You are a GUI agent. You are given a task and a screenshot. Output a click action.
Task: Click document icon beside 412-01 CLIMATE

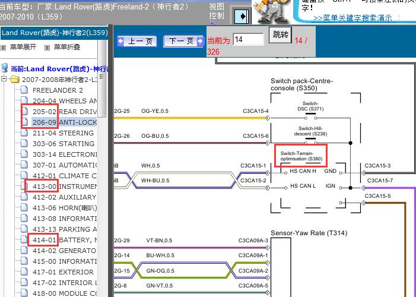tap(24, 175)
